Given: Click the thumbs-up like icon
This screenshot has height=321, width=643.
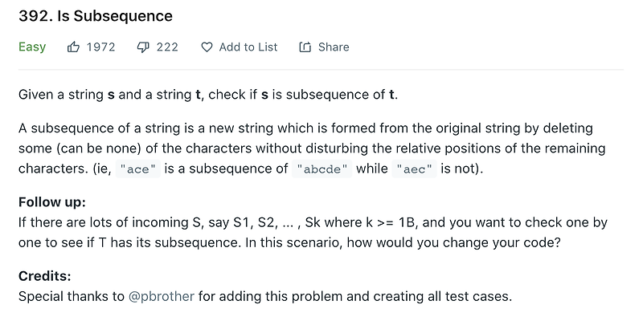Looking at the screenshot, I should (73, 47).
